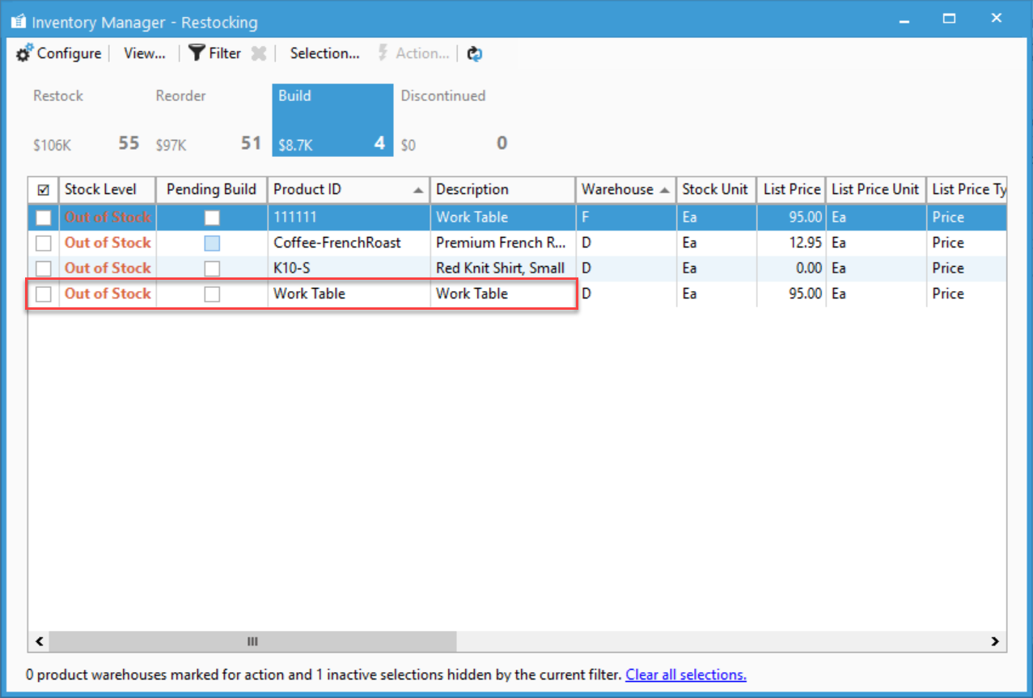
Task: Open the View... menu
Action: [145, 53]
